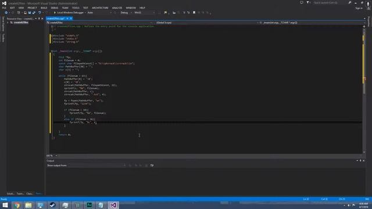Switch to the Solution Explorer bottom tab
Screen dimensions: 372x209
10,193
